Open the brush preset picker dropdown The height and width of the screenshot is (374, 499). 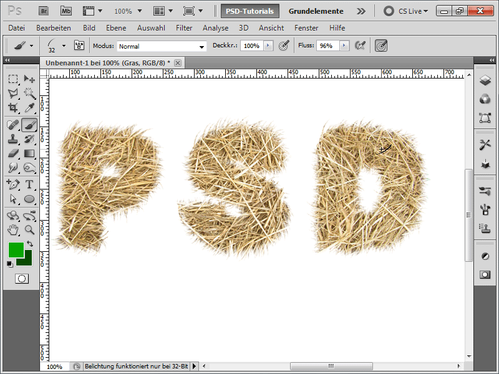(x=64, y=46)
